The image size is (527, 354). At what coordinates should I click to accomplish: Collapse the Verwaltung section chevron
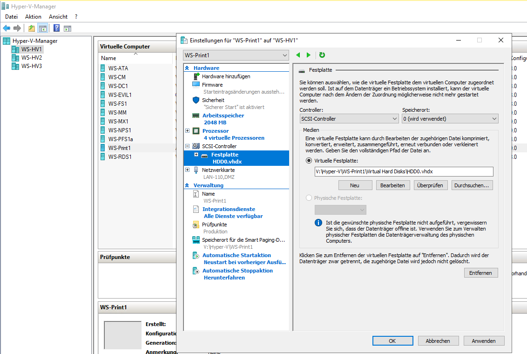click(x=187, y=185)
